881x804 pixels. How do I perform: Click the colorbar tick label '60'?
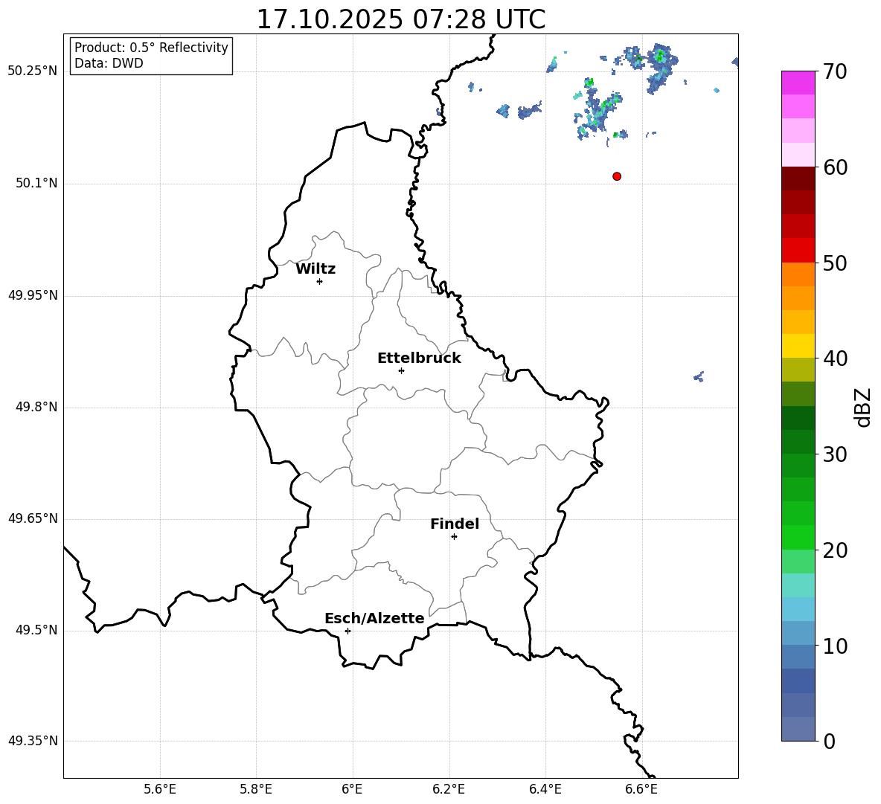click(x=834, y=167)
